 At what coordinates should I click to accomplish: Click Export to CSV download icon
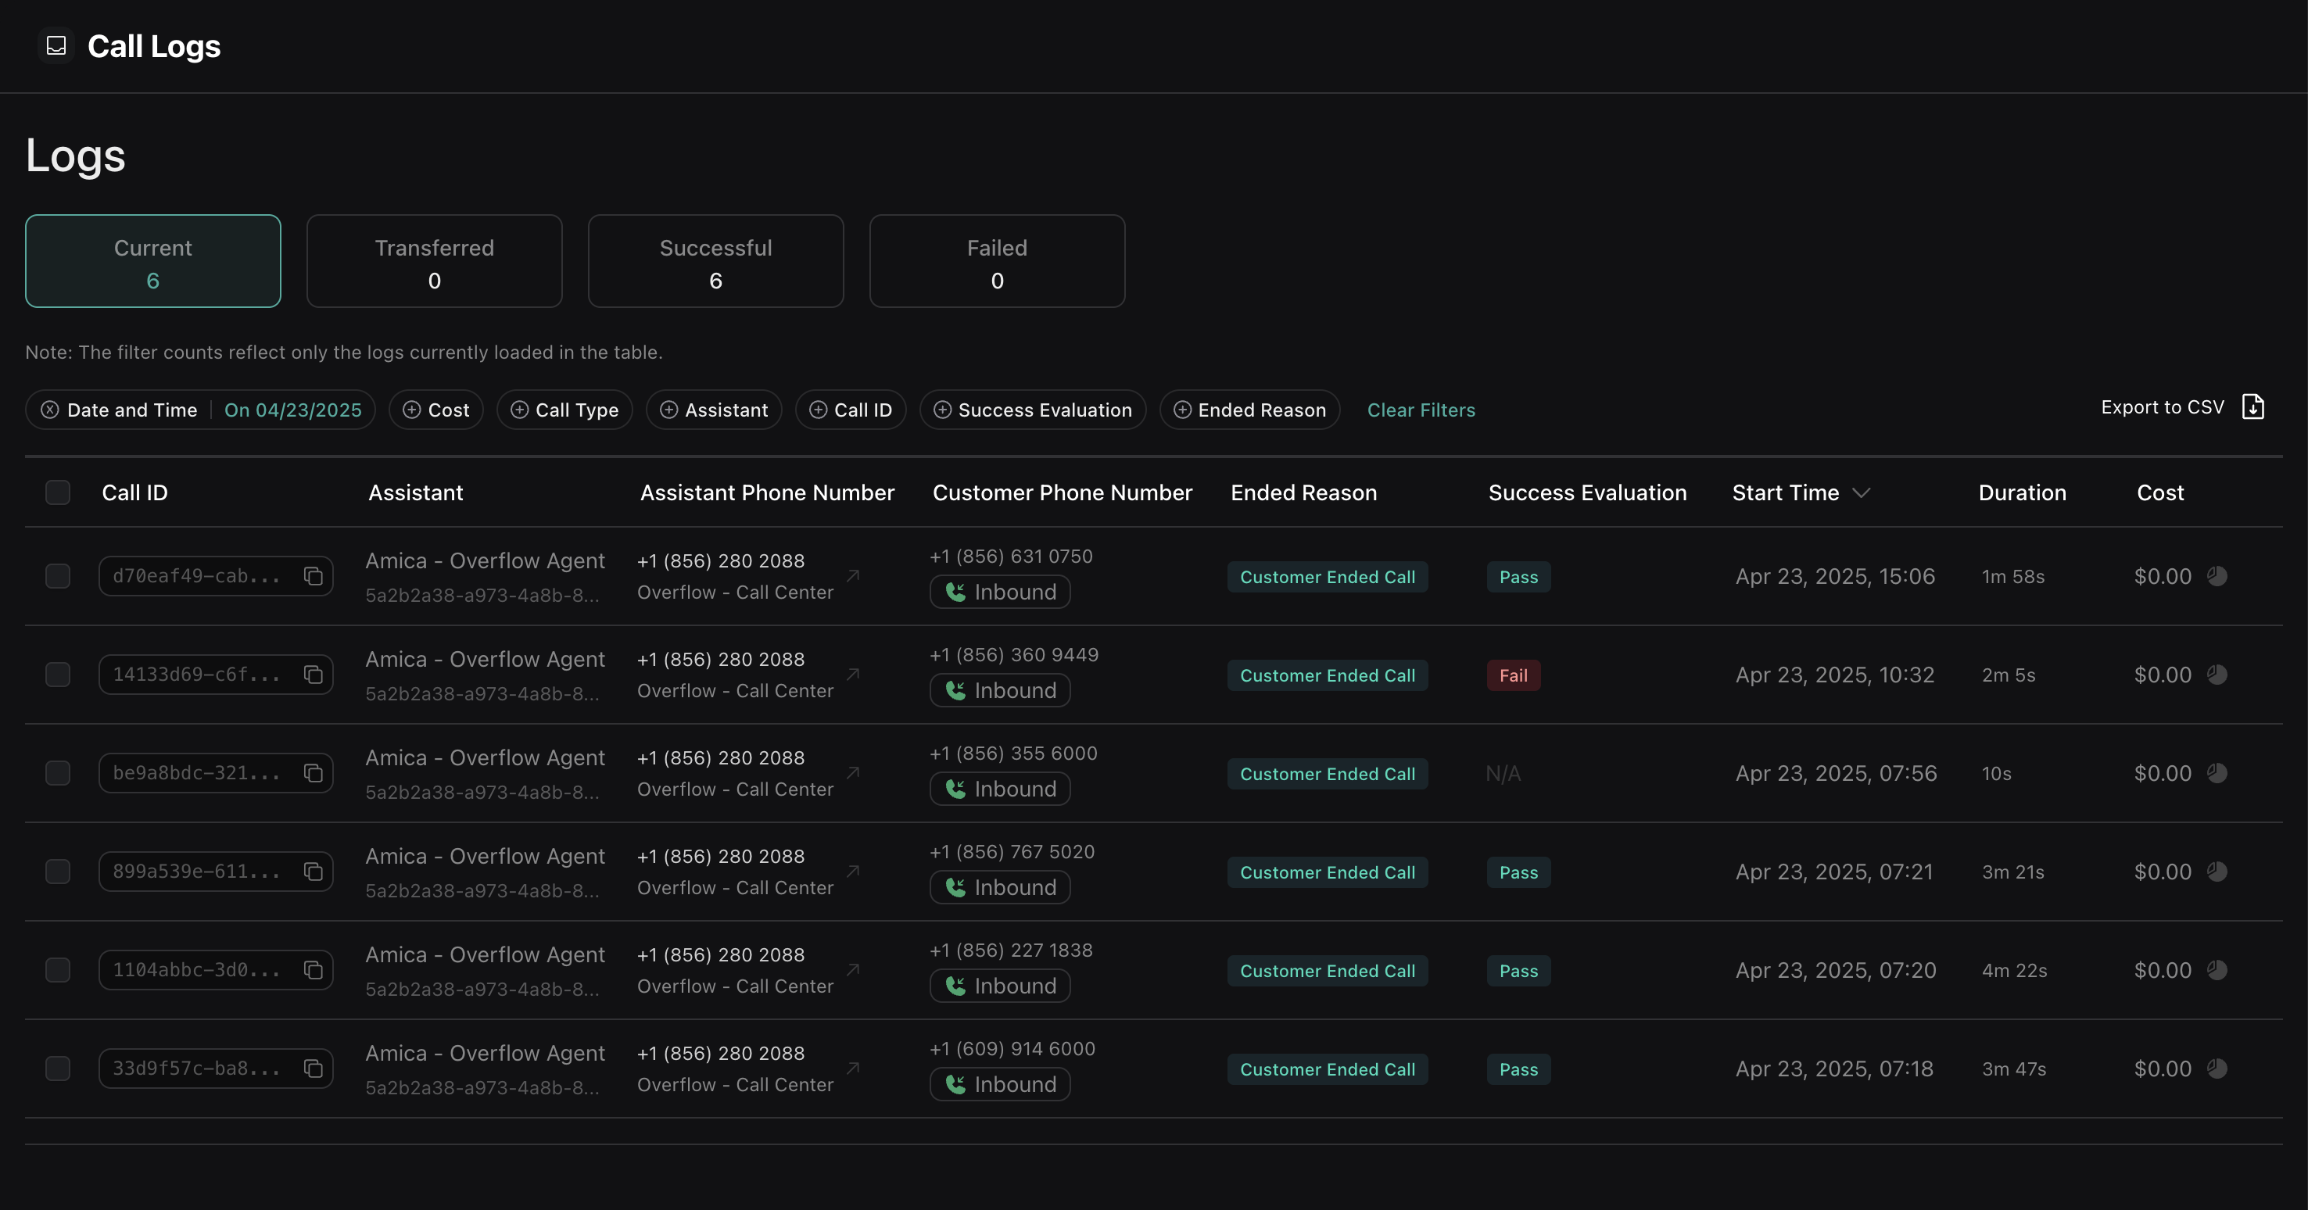click(x=2252, y=407)
